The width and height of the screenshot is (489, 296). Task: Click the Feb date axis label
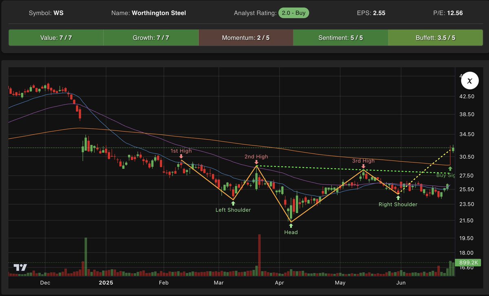[163, 283]
